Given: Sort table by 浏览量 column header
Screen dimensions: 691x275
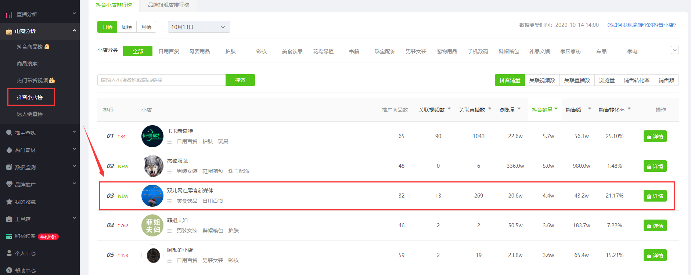Looking at the screenshot, I should [x=510, y=110].
